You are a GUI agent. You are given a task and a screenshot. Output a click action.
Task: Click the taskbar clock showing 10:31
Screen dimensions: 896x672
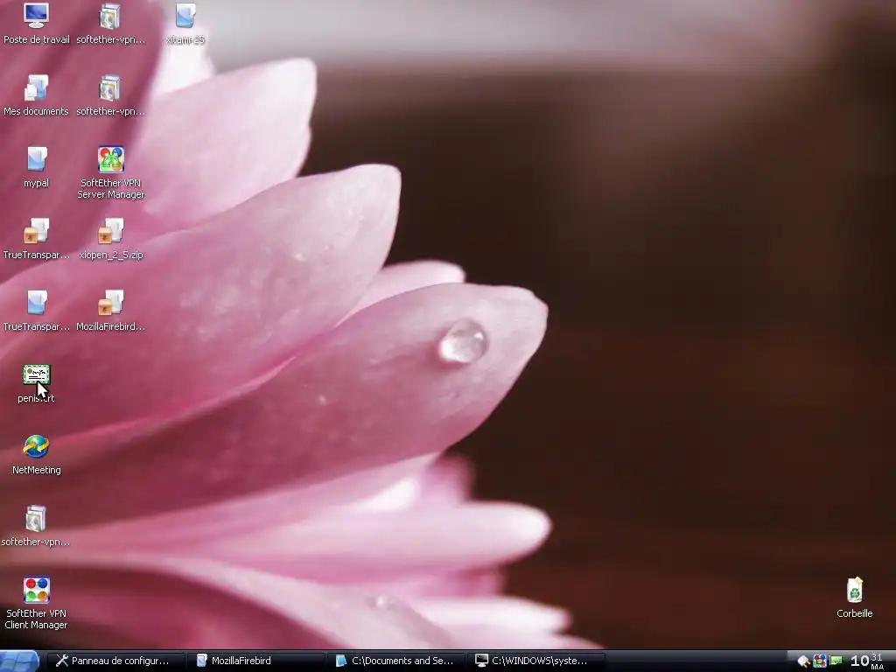[x=867, y=661]
